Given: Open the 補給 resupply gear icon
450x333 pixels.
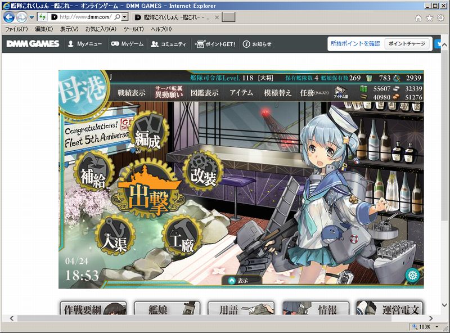Looking at the screenshot, I should click(x=93, y=172).
